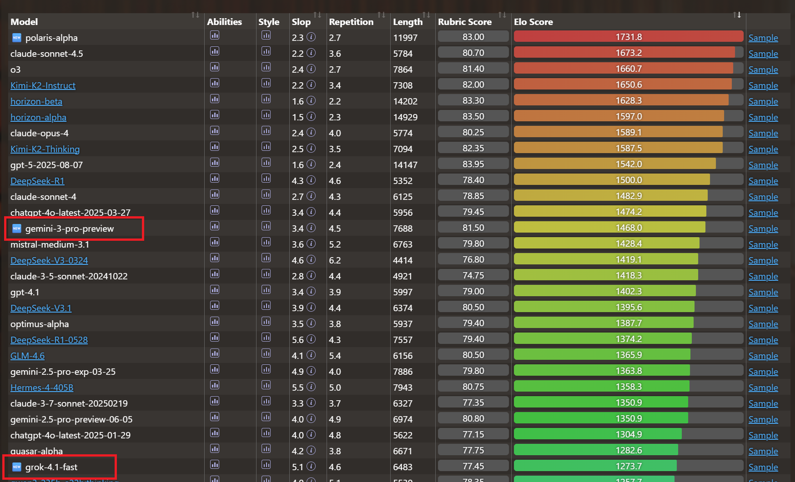Open Abilities chart icon for claude-opus-4
This screenshot has height=482, width=795.
click(x=215, y=131)
